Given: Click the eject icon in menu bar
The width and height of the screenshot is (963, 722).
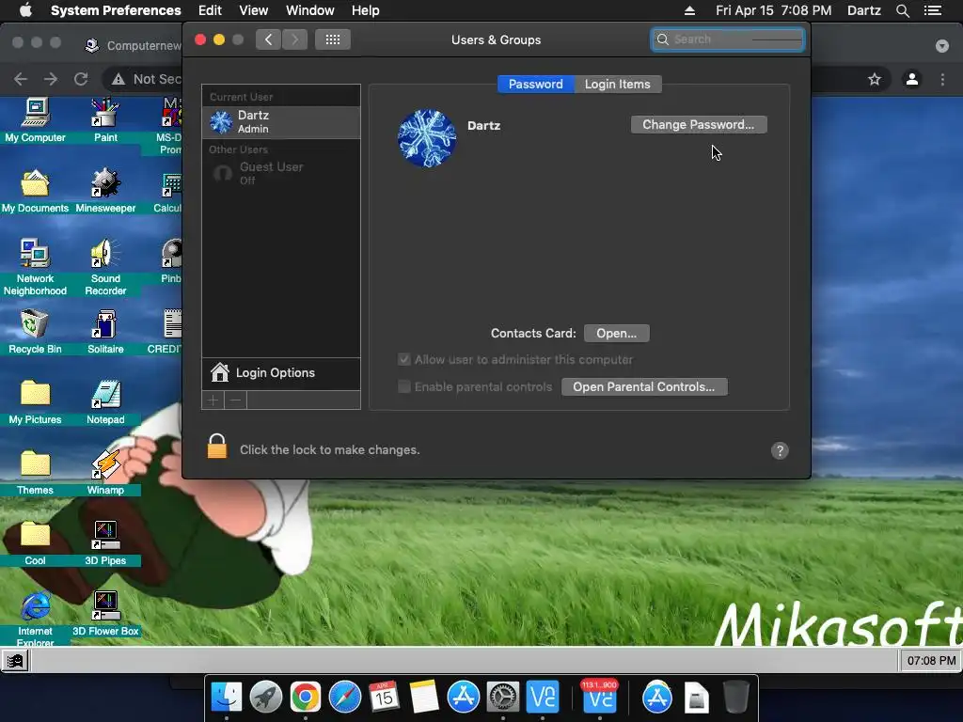Looking at the screenshot, I should 689,10.
